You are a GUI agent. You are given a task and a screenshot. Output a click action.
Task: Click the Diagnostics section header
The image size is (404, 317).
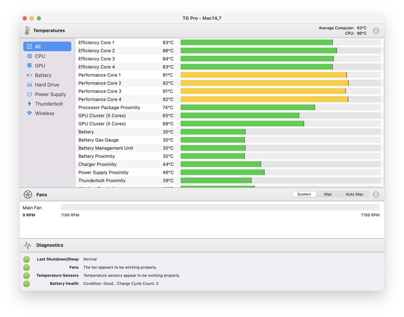point(50,245)
